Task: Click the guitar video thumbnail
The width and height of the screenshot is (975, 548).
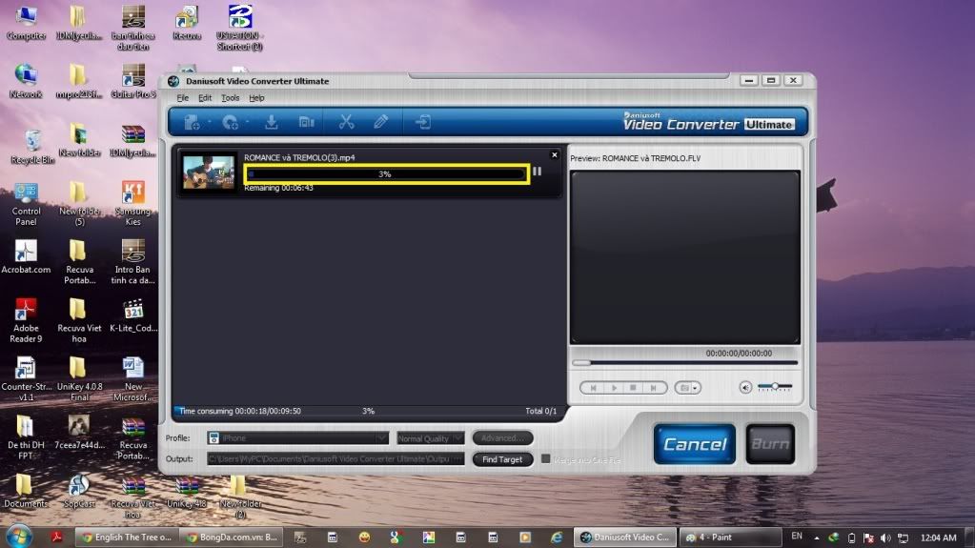Action: 209,172
